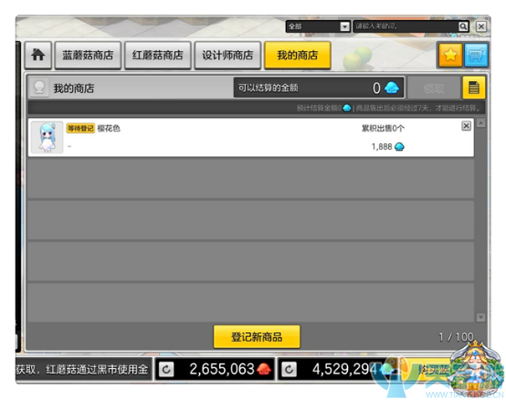Open settlement records document icon

click(x=473, y=88)
